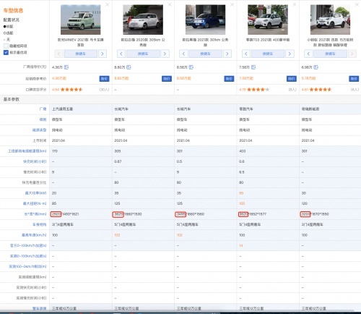Remove Hongguang MINIEV from comparison with X
Image resolution: width=361 pixels, height=314 pixels.
point(108,4)
